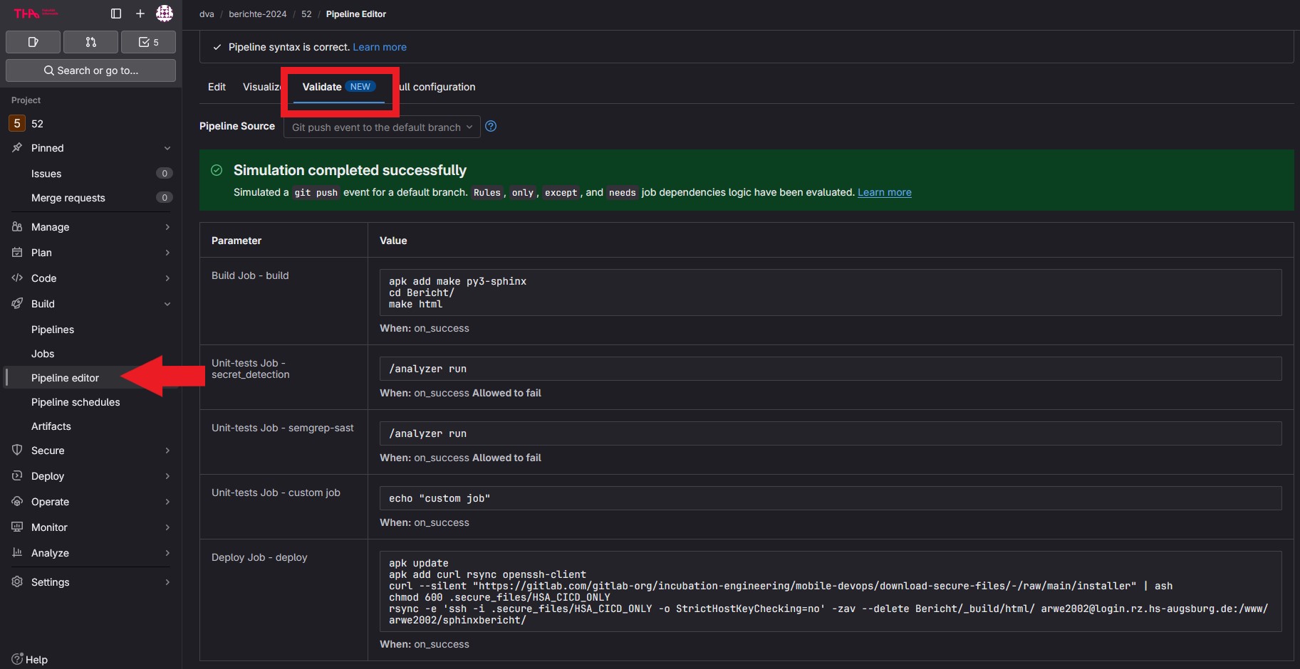Toggle the sidebar collapse icon

[116, 14]
